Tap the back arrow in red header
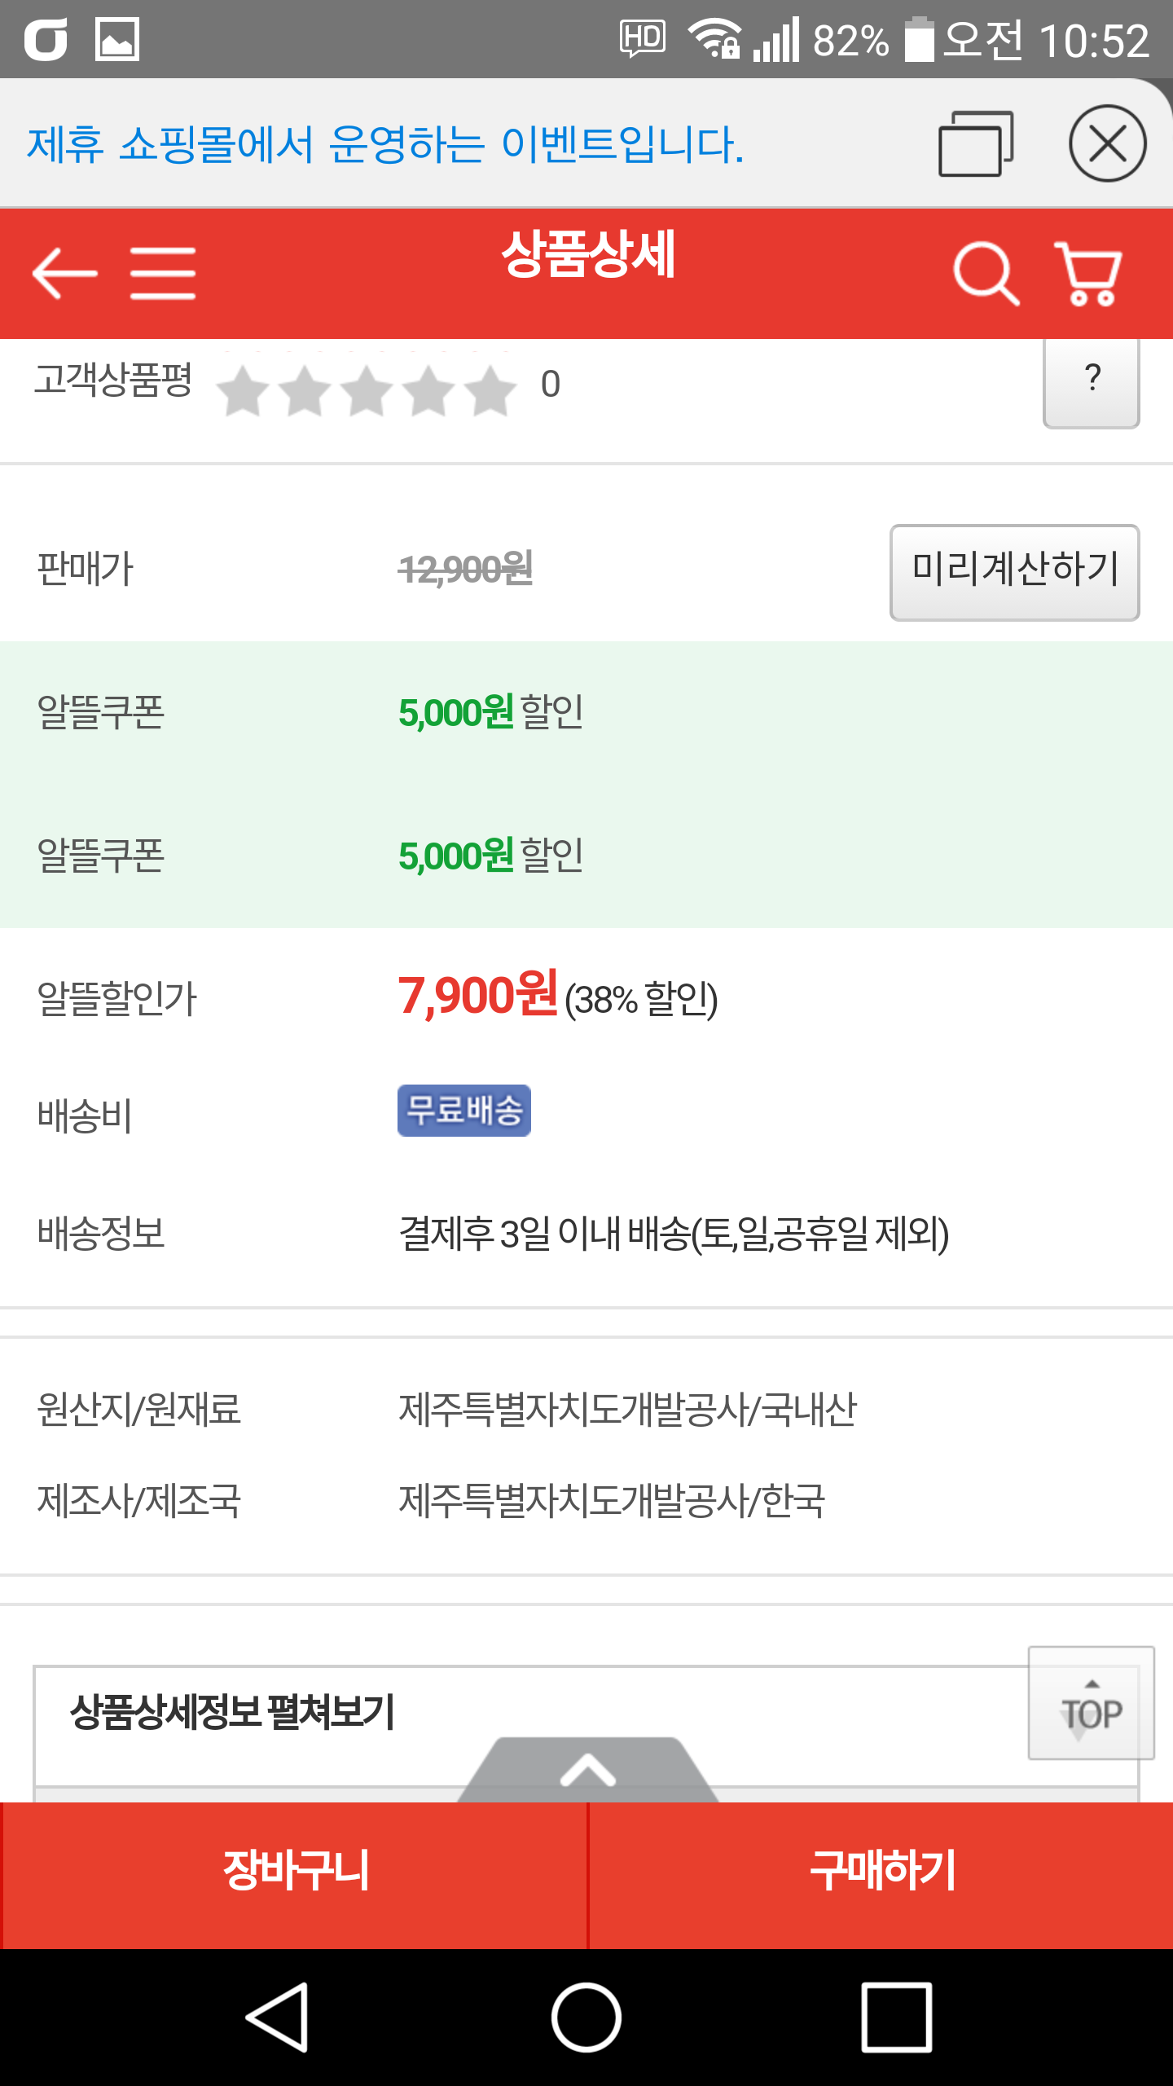Image resolution: width=1173 pixels, height=2086 pixels. pos(64,274)
